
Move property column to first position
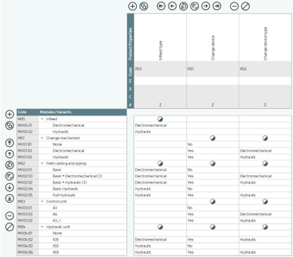(x=161, y=6)
